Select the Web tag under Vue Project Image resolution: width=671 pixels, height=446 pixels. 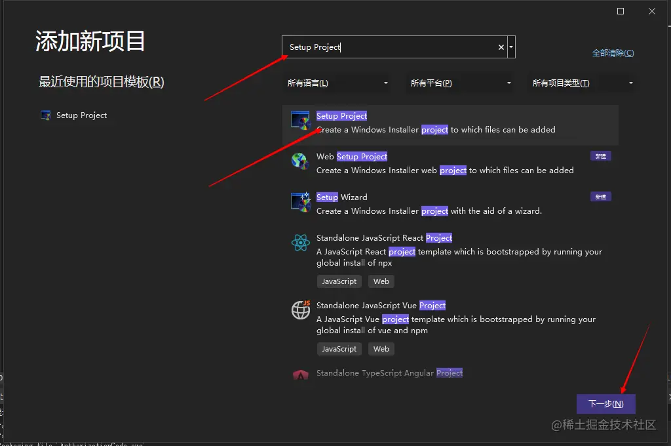pos(381,348)
